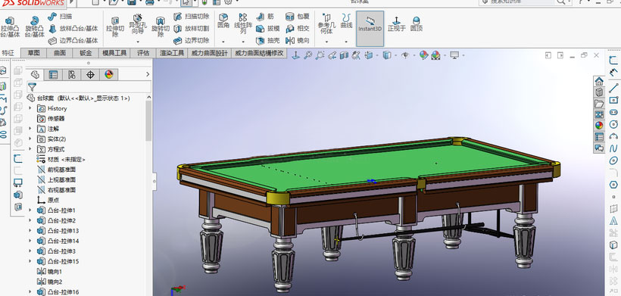Select the 抽壳 shell tool

coord(268,40)
